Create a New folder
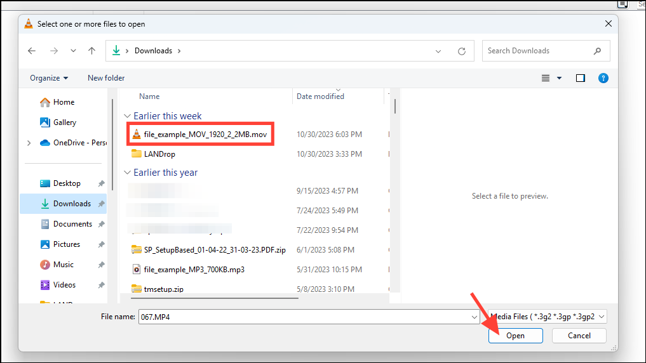The image size is (646, 363). point(106,78)
